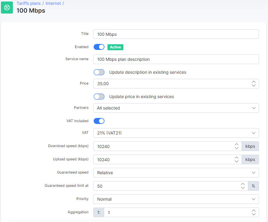
Task: Open the Internet breadcrumb link
Action: tap(53, 4)
